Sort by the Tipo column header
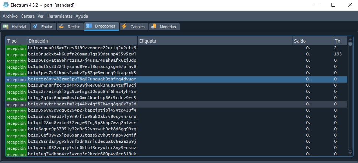Viewport: 358px width, 163px height. (x=16, y=41)
